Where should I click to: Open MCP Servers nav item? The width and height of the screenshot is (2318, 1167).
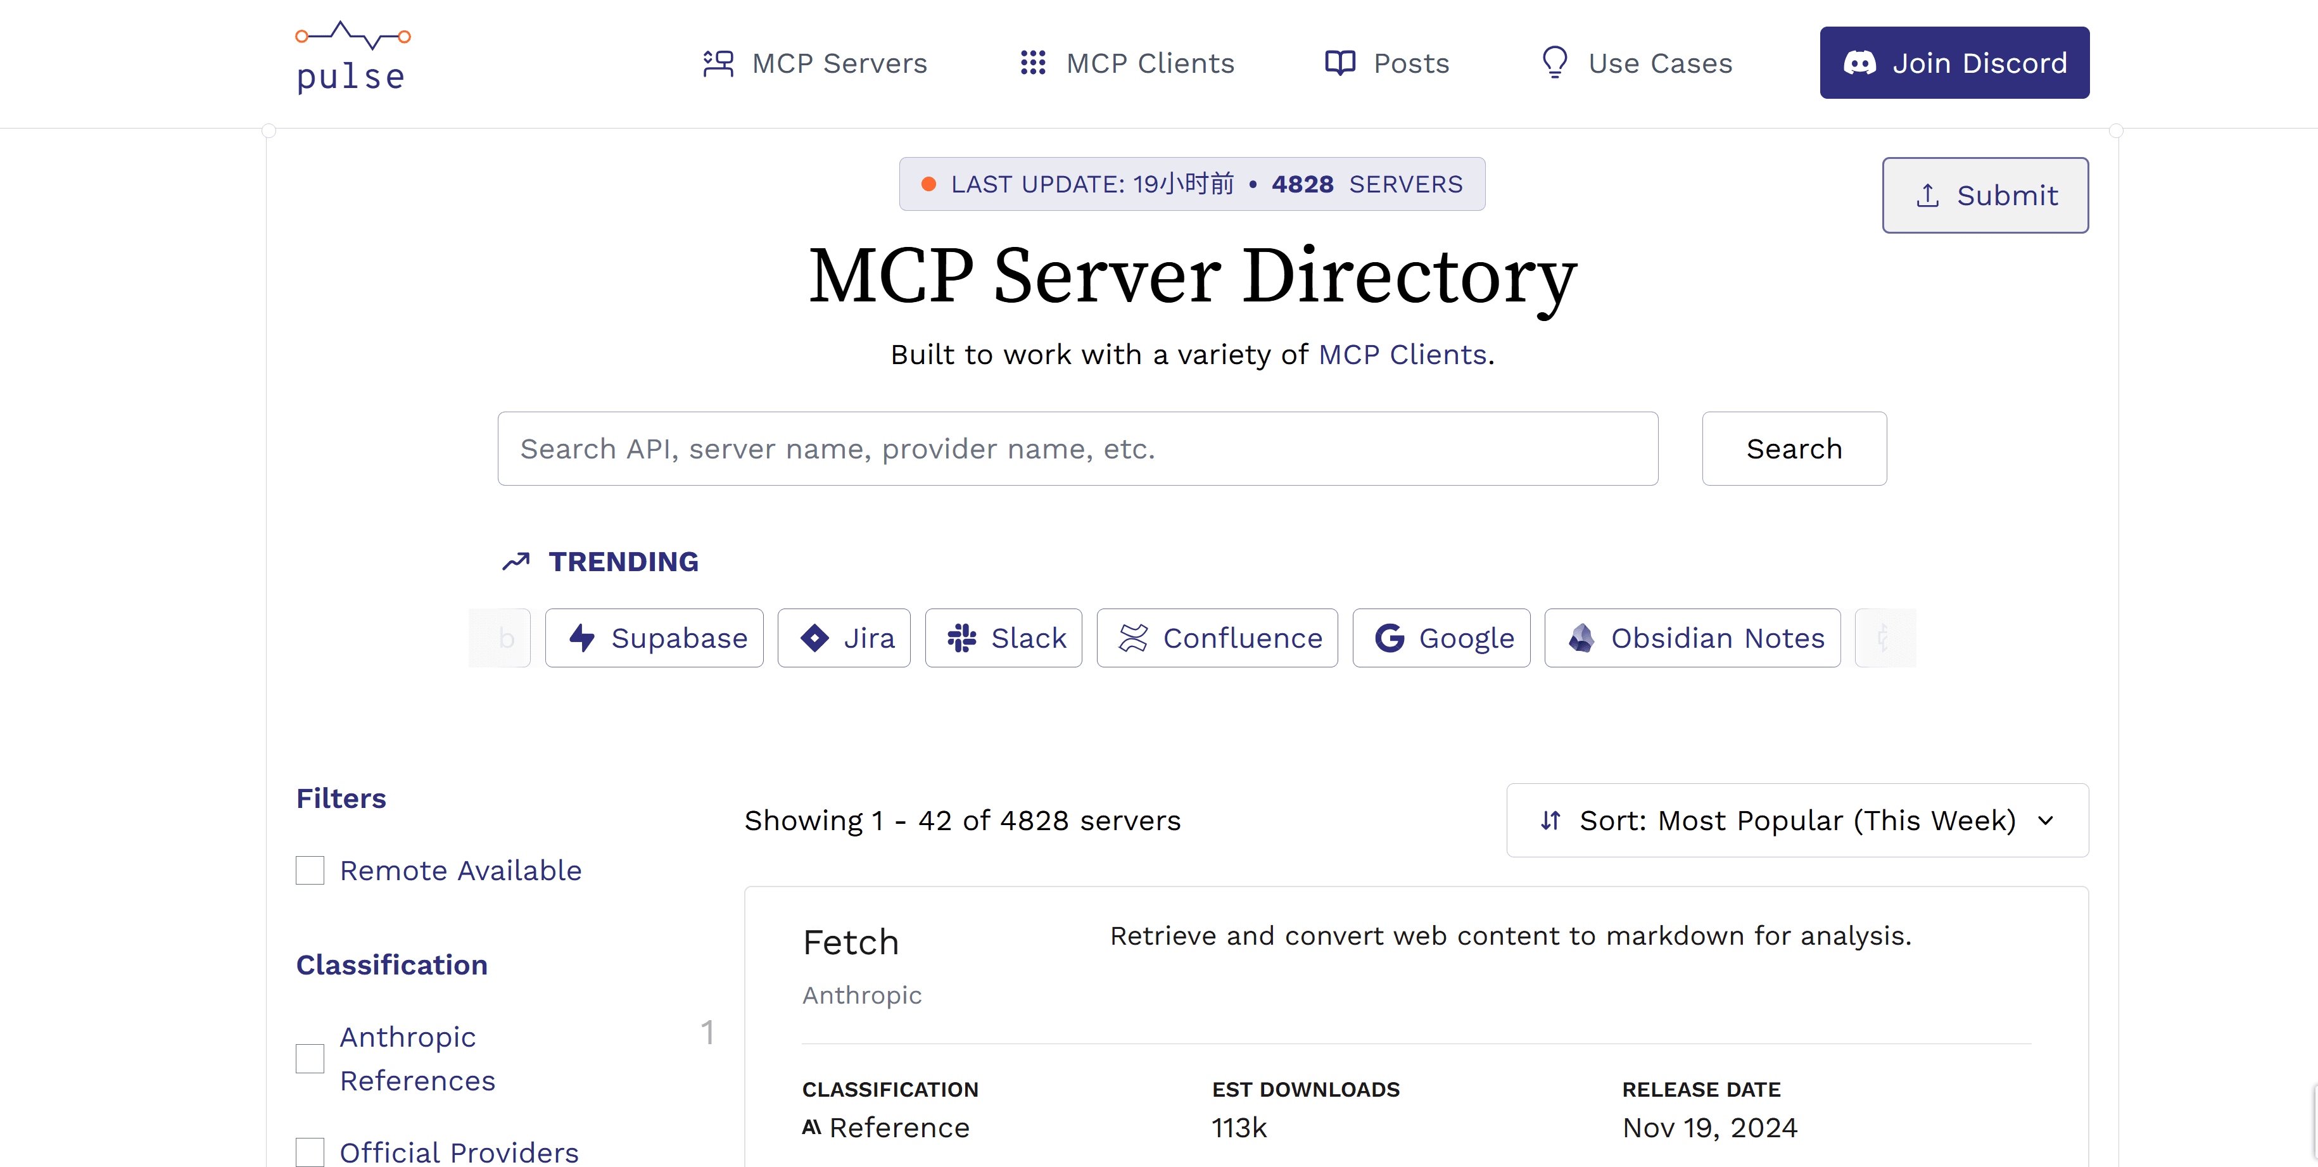pyautogui.click(x=815, y=63)
